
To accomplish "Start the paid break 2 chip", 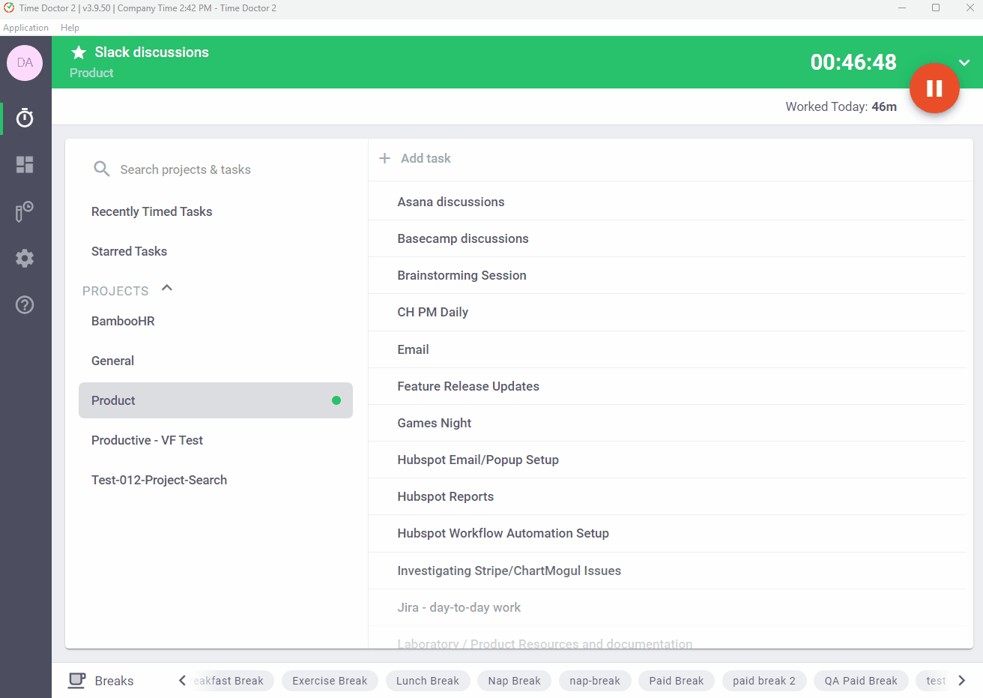I will tap(764, 681).
